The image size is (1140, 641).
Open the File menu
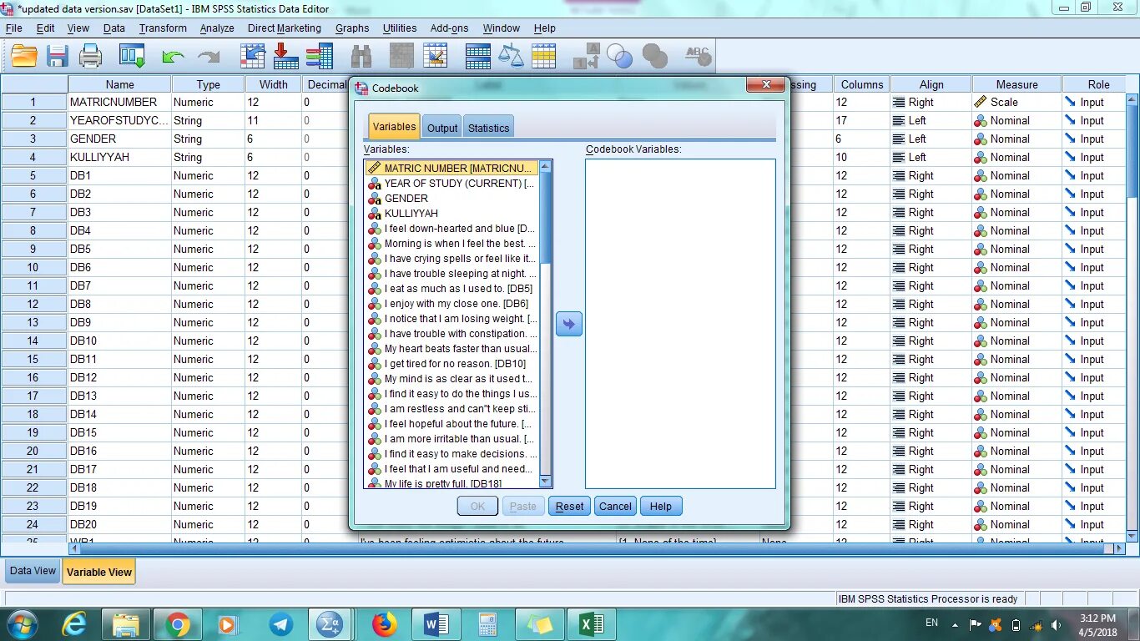(13, 28)
